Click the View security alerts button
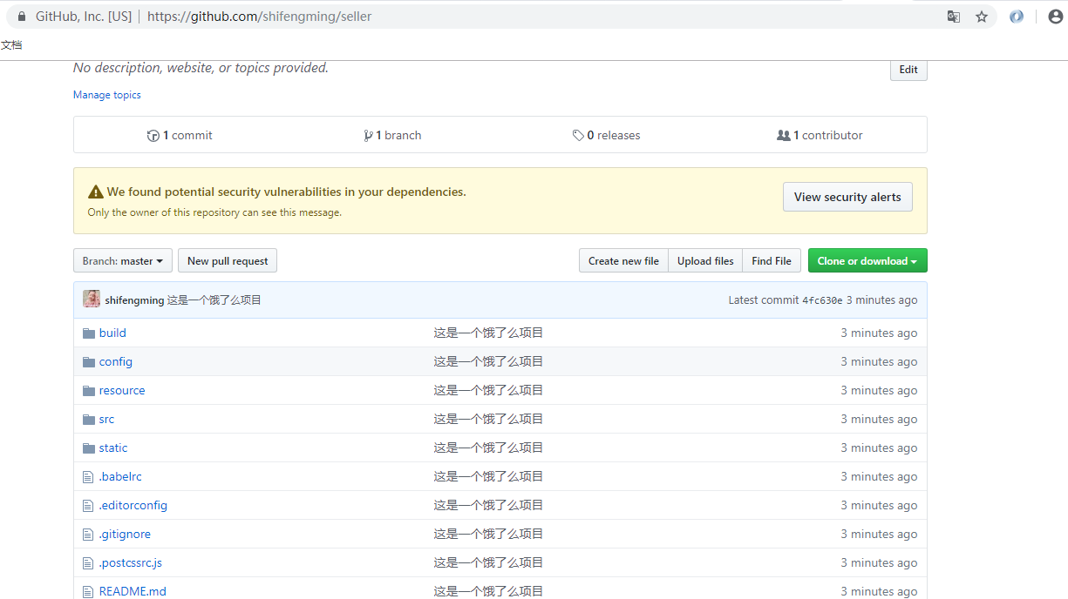The height and width of the screenshot is (599, 1068). [847, 197]
